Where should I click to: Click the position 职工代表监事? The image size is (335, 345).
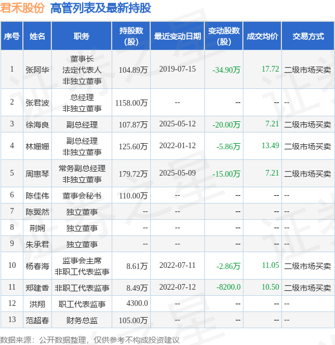click(x=82, y=304)
